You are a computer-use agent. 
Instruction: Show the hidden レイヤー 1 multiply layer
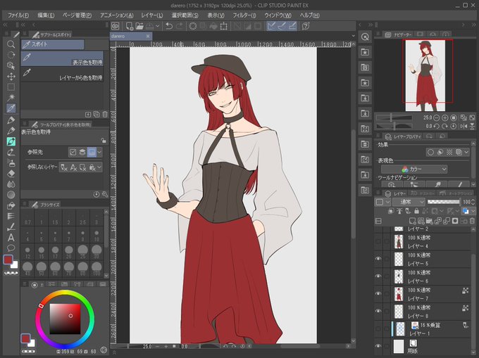click(x=378, y=328)
